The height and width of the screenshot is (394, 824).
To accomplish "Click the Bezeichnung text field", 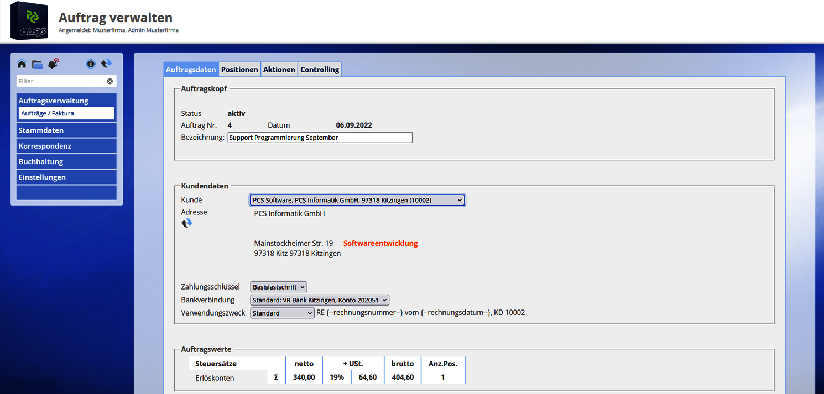I will (x=320, y=138).
